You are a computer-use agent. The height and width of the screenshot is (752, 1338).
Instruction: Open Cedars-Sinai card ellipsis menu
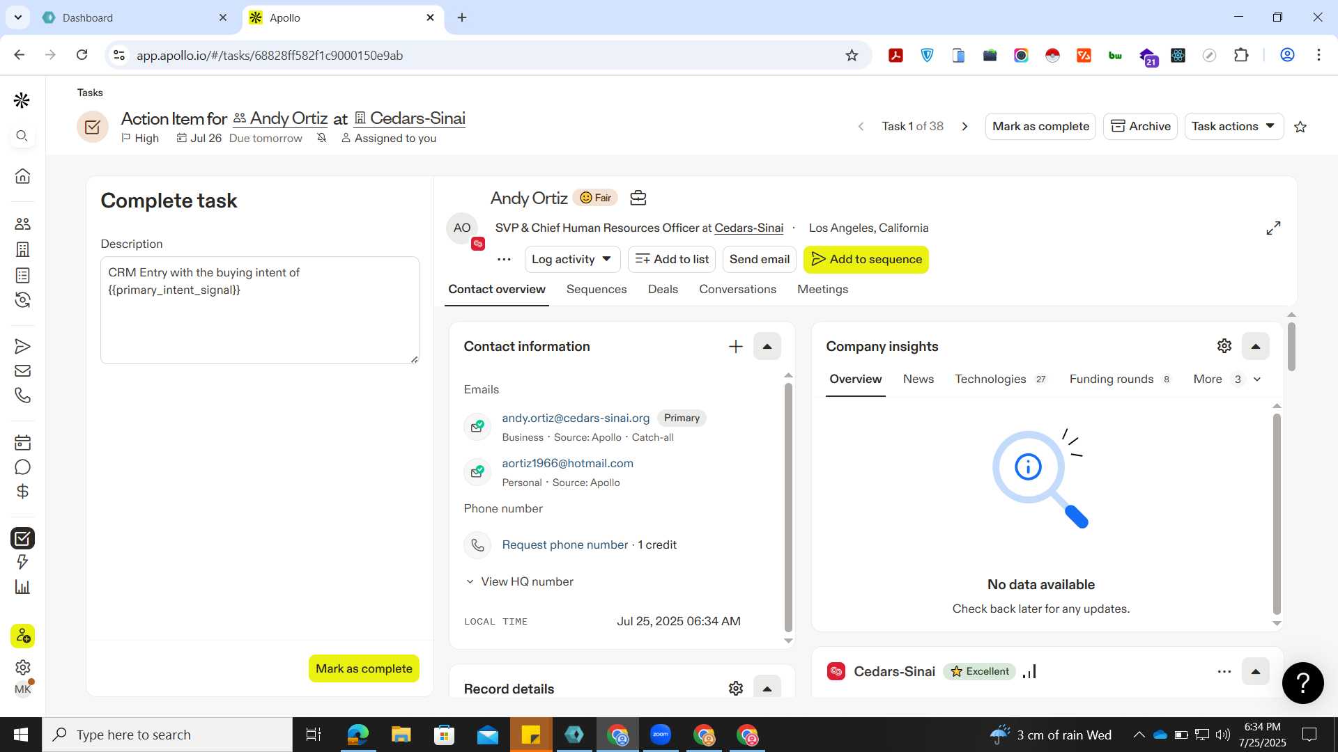1224,672
